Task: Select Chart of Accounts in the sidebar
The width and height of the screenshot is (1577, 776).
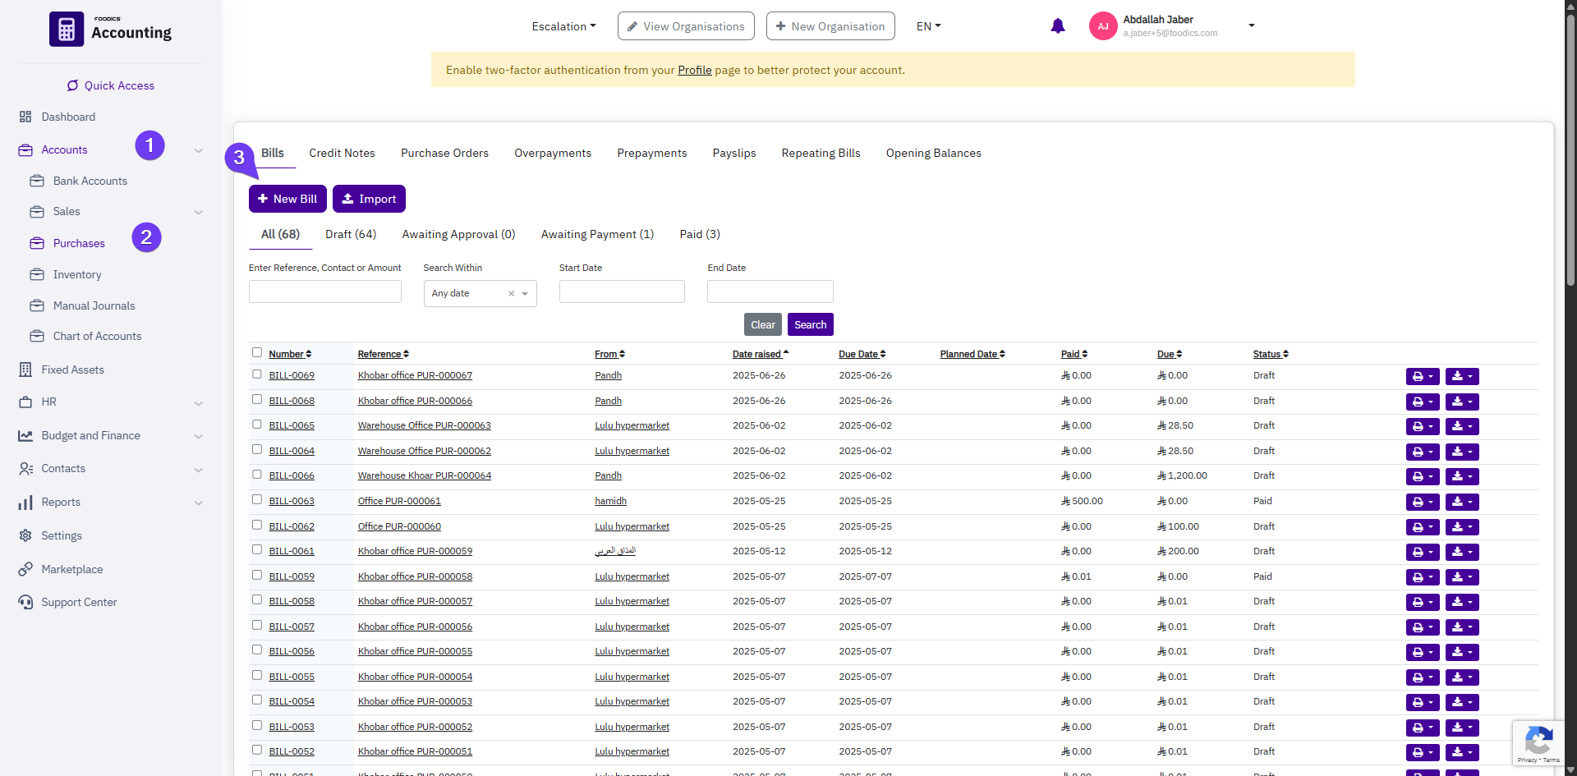Action: pos(96,336)
